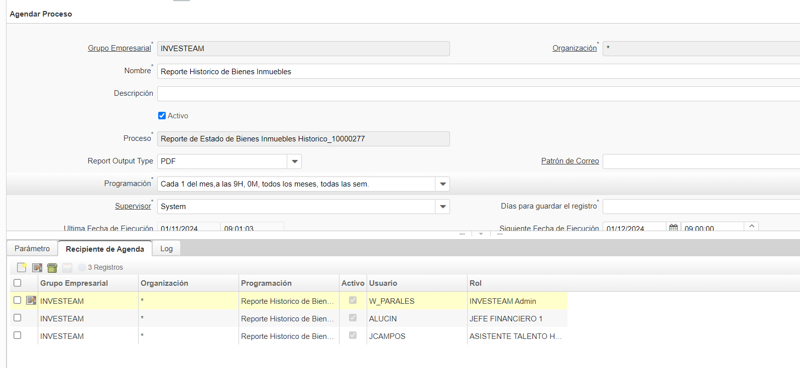The height and width of the screenshot is (368, 800).
Task: Click the green delete record icon
Action: pos(52,268)
